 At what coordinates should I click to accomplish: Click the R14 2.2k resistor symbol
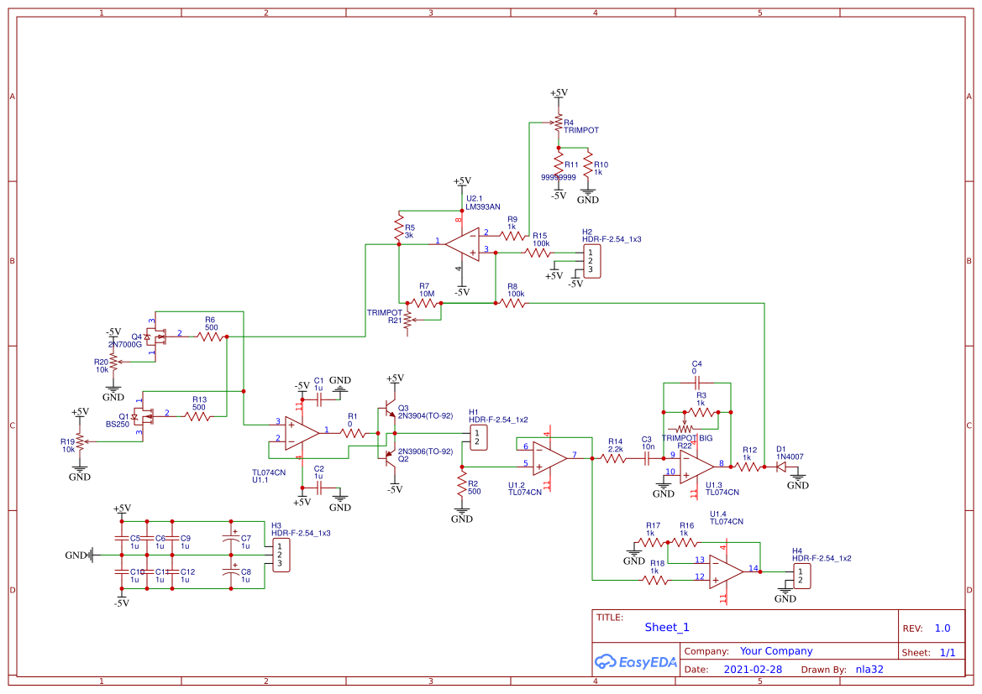point(614,459)
